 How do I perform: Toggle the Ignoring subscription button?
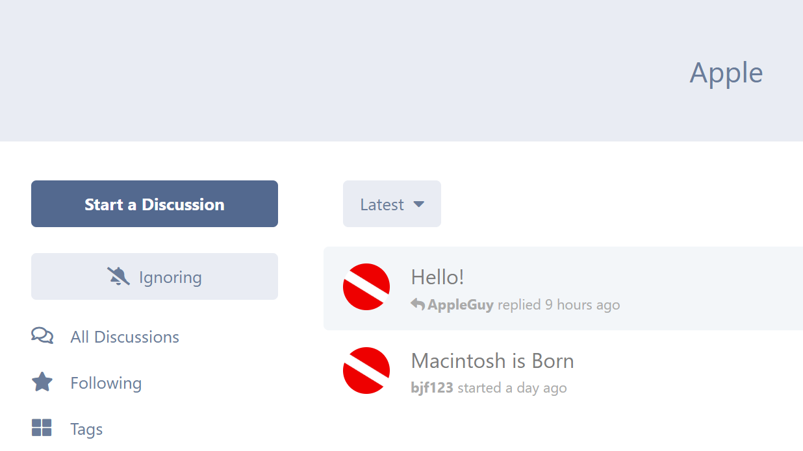tap(155, 276)
